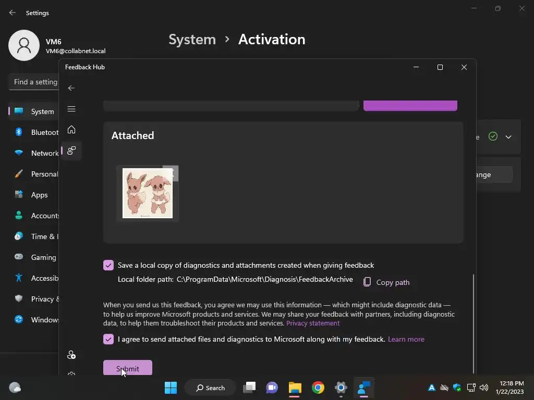Click OneDrive cloud tray icon
The image size is (534, 400).
pos(444,387)
